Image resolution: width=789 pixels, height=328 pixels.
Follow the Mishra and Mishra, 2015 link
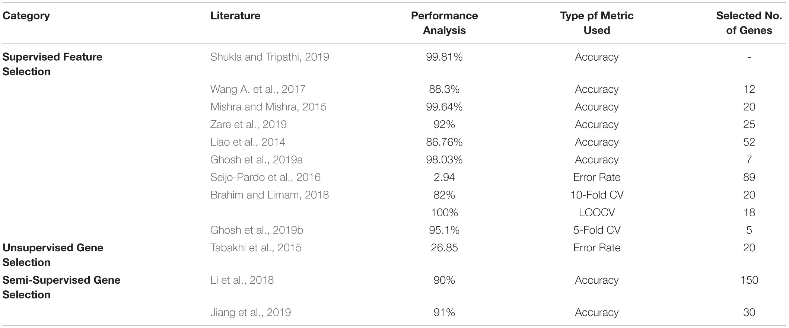click(268, 107)
